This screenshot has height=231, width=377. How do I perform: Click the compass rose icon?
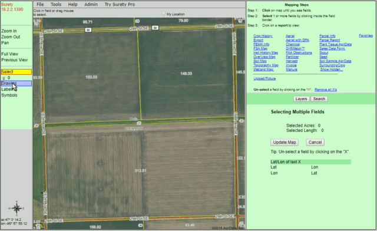[x=16, y=209]
